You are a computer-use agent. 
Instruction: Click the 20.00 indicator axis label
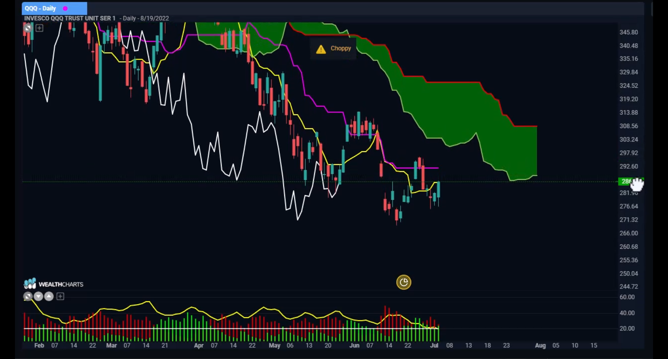[627, 328]
